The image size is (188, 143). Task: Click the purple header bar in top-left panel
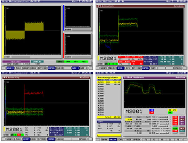coord(16,61)
